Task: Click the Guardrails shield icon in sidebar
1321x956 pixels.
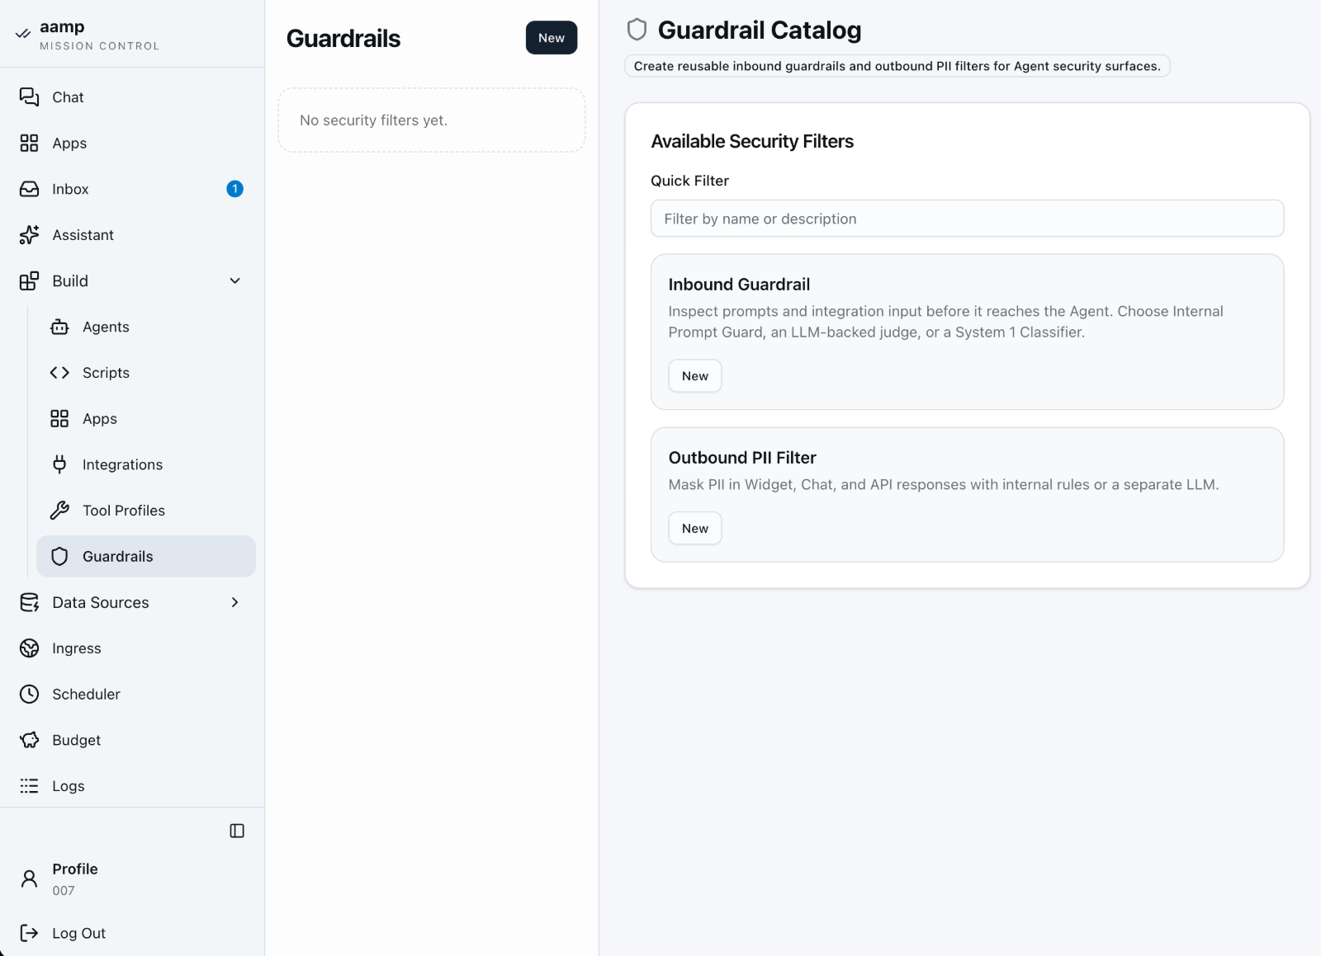Action: click(x=59, y=557)
